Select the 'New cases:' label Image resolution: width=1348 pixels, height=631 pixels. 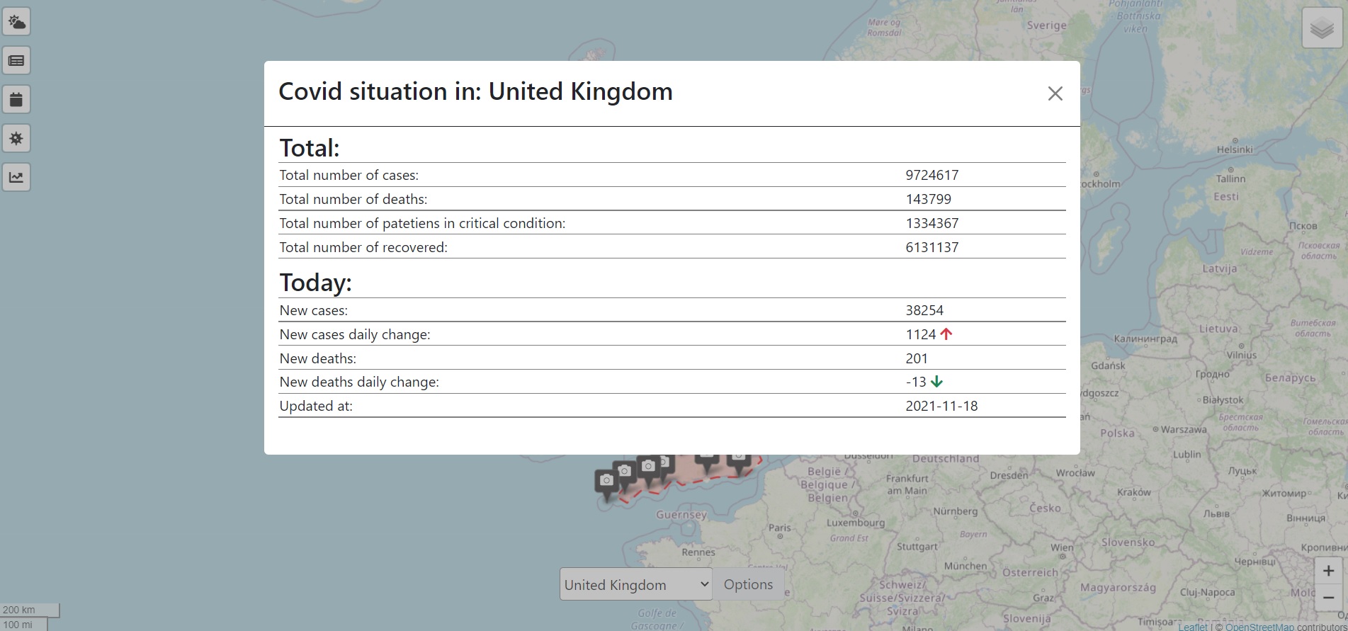[x=313, y=310]
